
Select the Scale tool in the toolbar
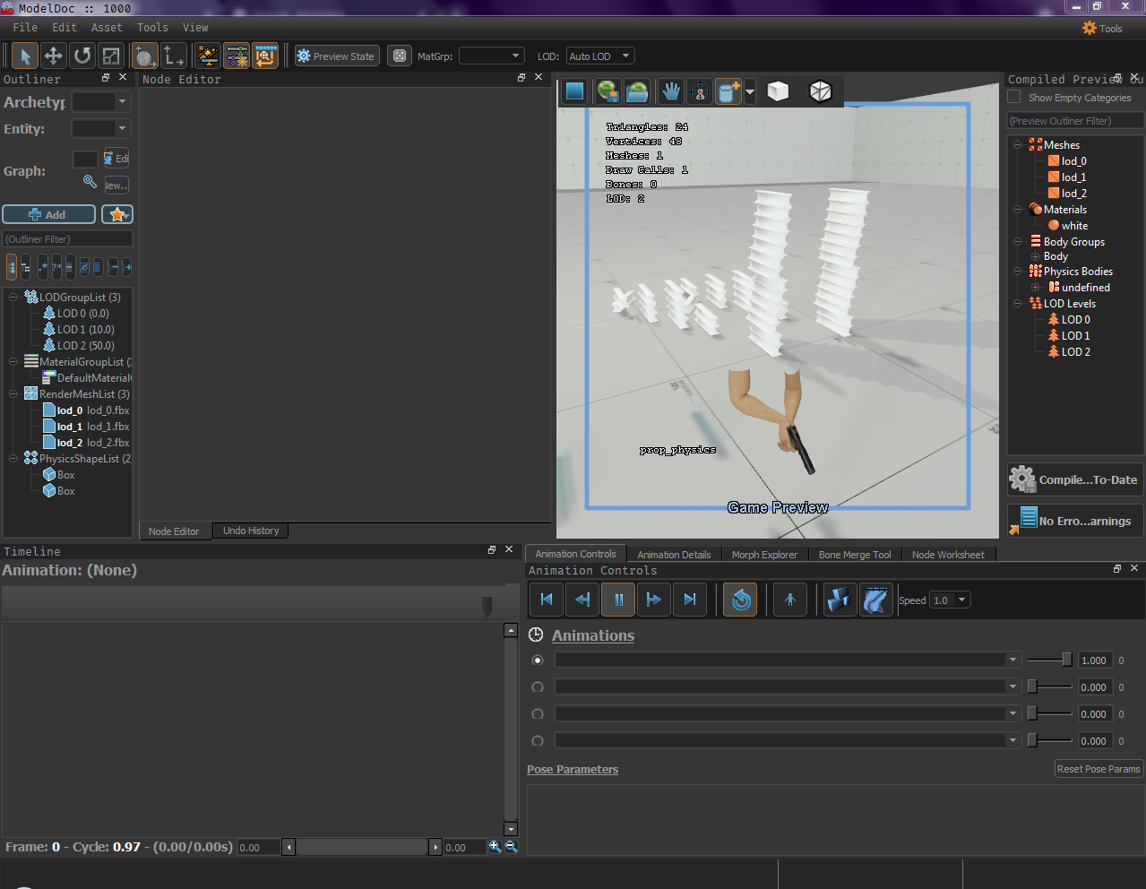pos(110,56)
